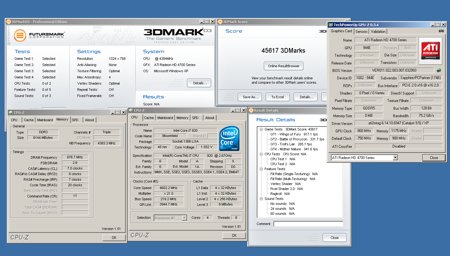Image resolution: width=450 pixels, height=256 pixels.
Task: Collapse the Sound Tests tree node
Action: tap(261, 199)
